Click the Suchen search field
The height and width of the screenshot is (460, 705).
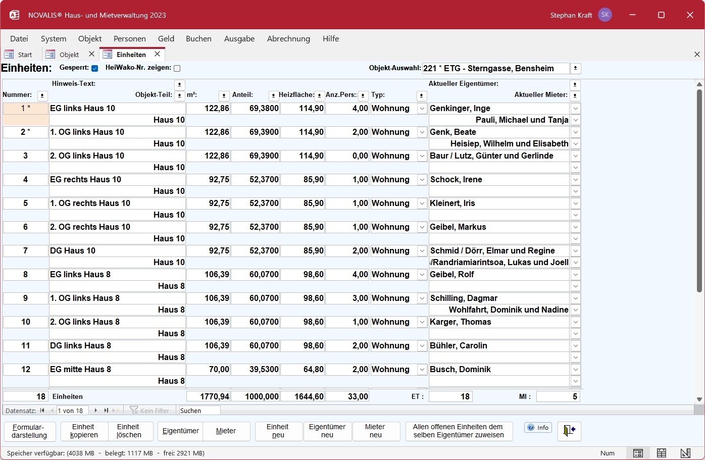(x=199, y=411)
